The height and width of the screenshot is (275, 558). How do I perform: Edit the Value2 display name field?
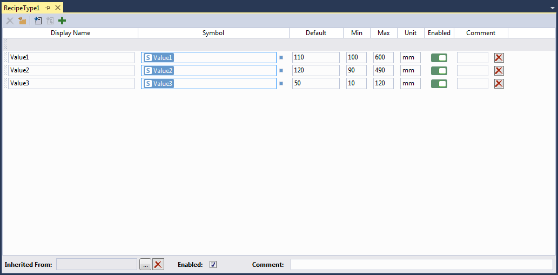tap(71, 70)
